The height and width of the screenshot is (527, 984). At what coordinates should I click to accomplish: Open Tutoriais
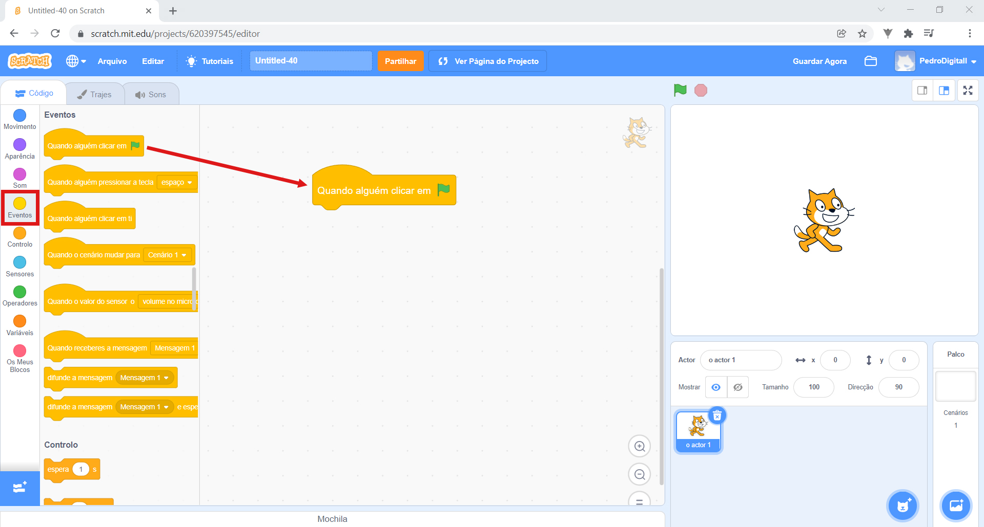(x=210, y=61)
